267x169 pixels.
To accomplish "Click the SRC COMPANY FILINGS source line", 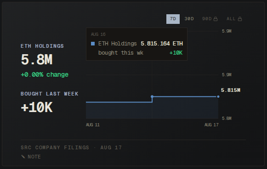I will pos(71,147).
